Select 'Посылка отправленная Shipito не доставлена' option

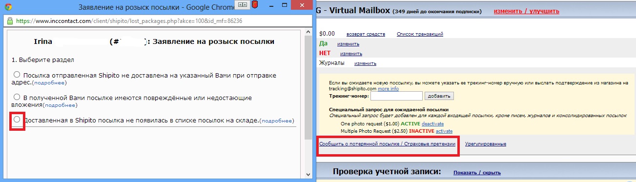(x=17, y=75)
